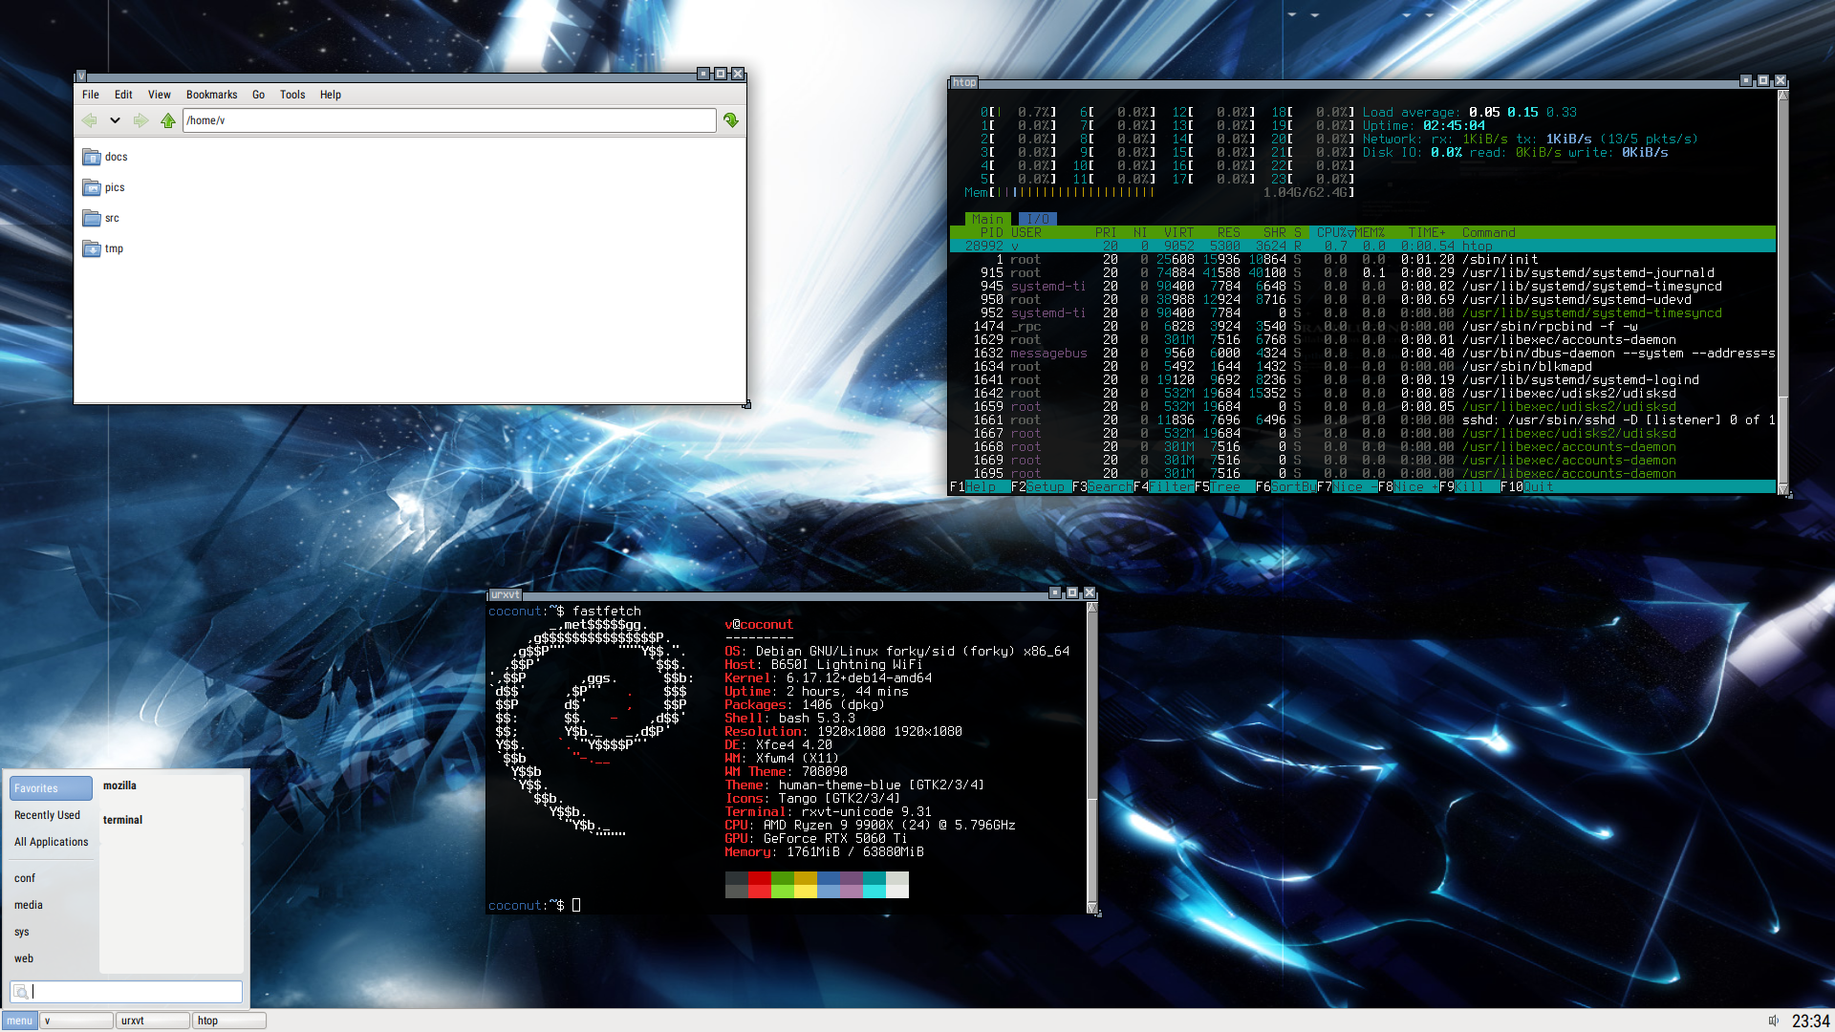Click the green reload/go icon
Screen dimensions: 1835x1032
731,120
